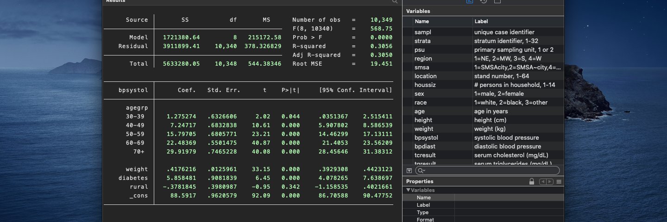Open the variable filter options dropdown

[x=409, y=171]
